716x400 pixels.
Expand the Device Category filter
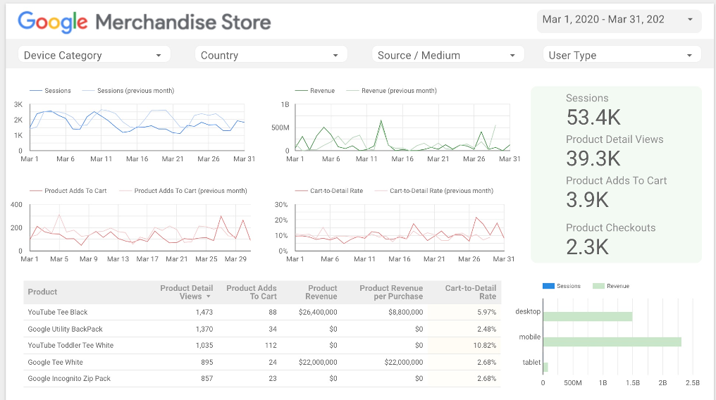[x=94, y=55]
